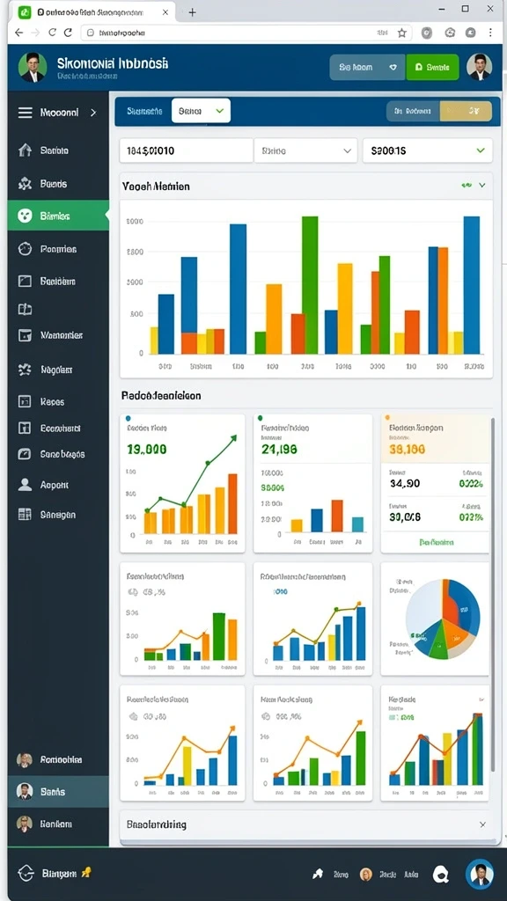Screen dimensions: 507x901
Task: Select the highlighted green sidebar item
Action: click(58, 216)
